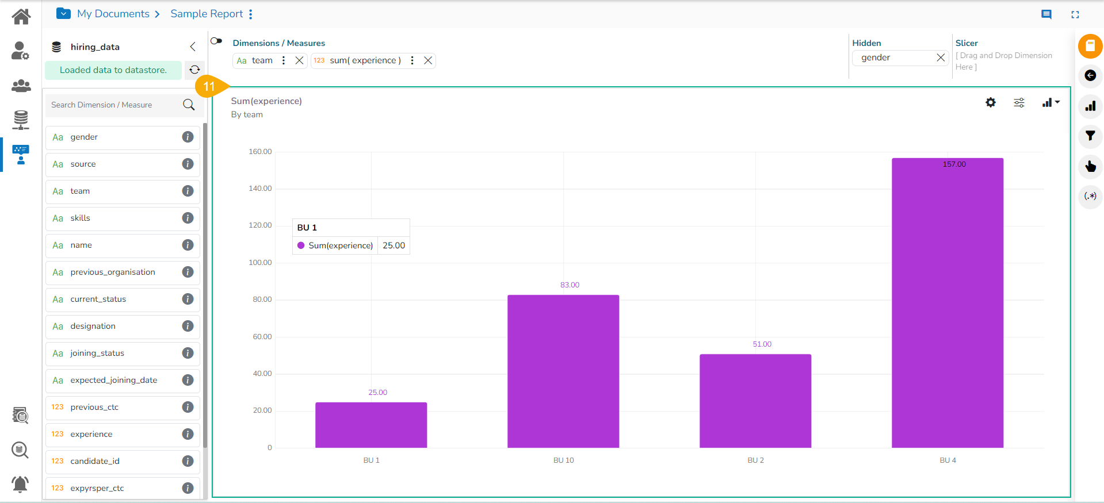Viewport: 1104px width, 503px height.
Task: Click the Home icon in the sidebar
Action: [21, 16]
